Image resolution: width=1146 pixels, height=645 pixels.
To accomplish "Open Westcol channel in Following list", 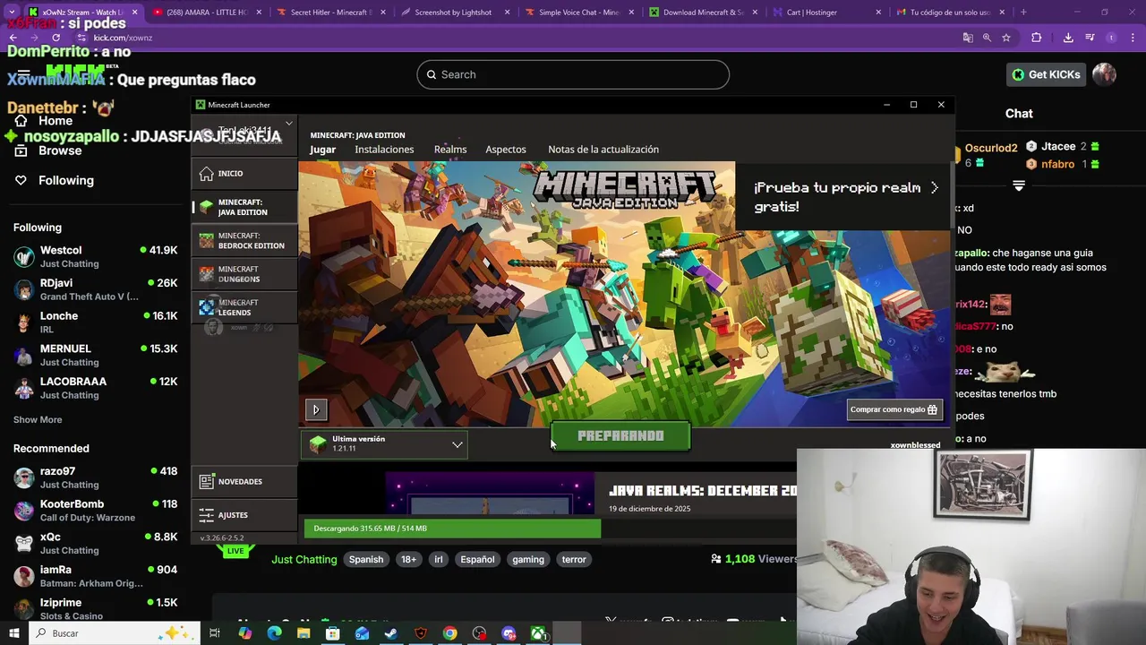I will tap(95, 256).
